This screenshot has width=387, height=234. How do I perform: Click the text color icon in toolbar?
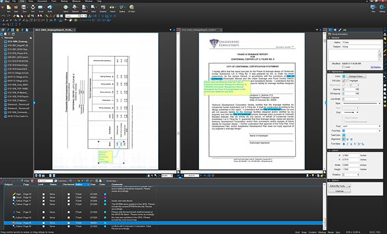coord(90,16)
